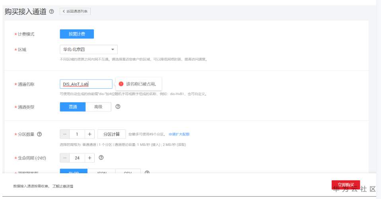Select 高级 channel type
Viewport: 381px width, 199px height.
pyautogui.click(x=98, y=107)
